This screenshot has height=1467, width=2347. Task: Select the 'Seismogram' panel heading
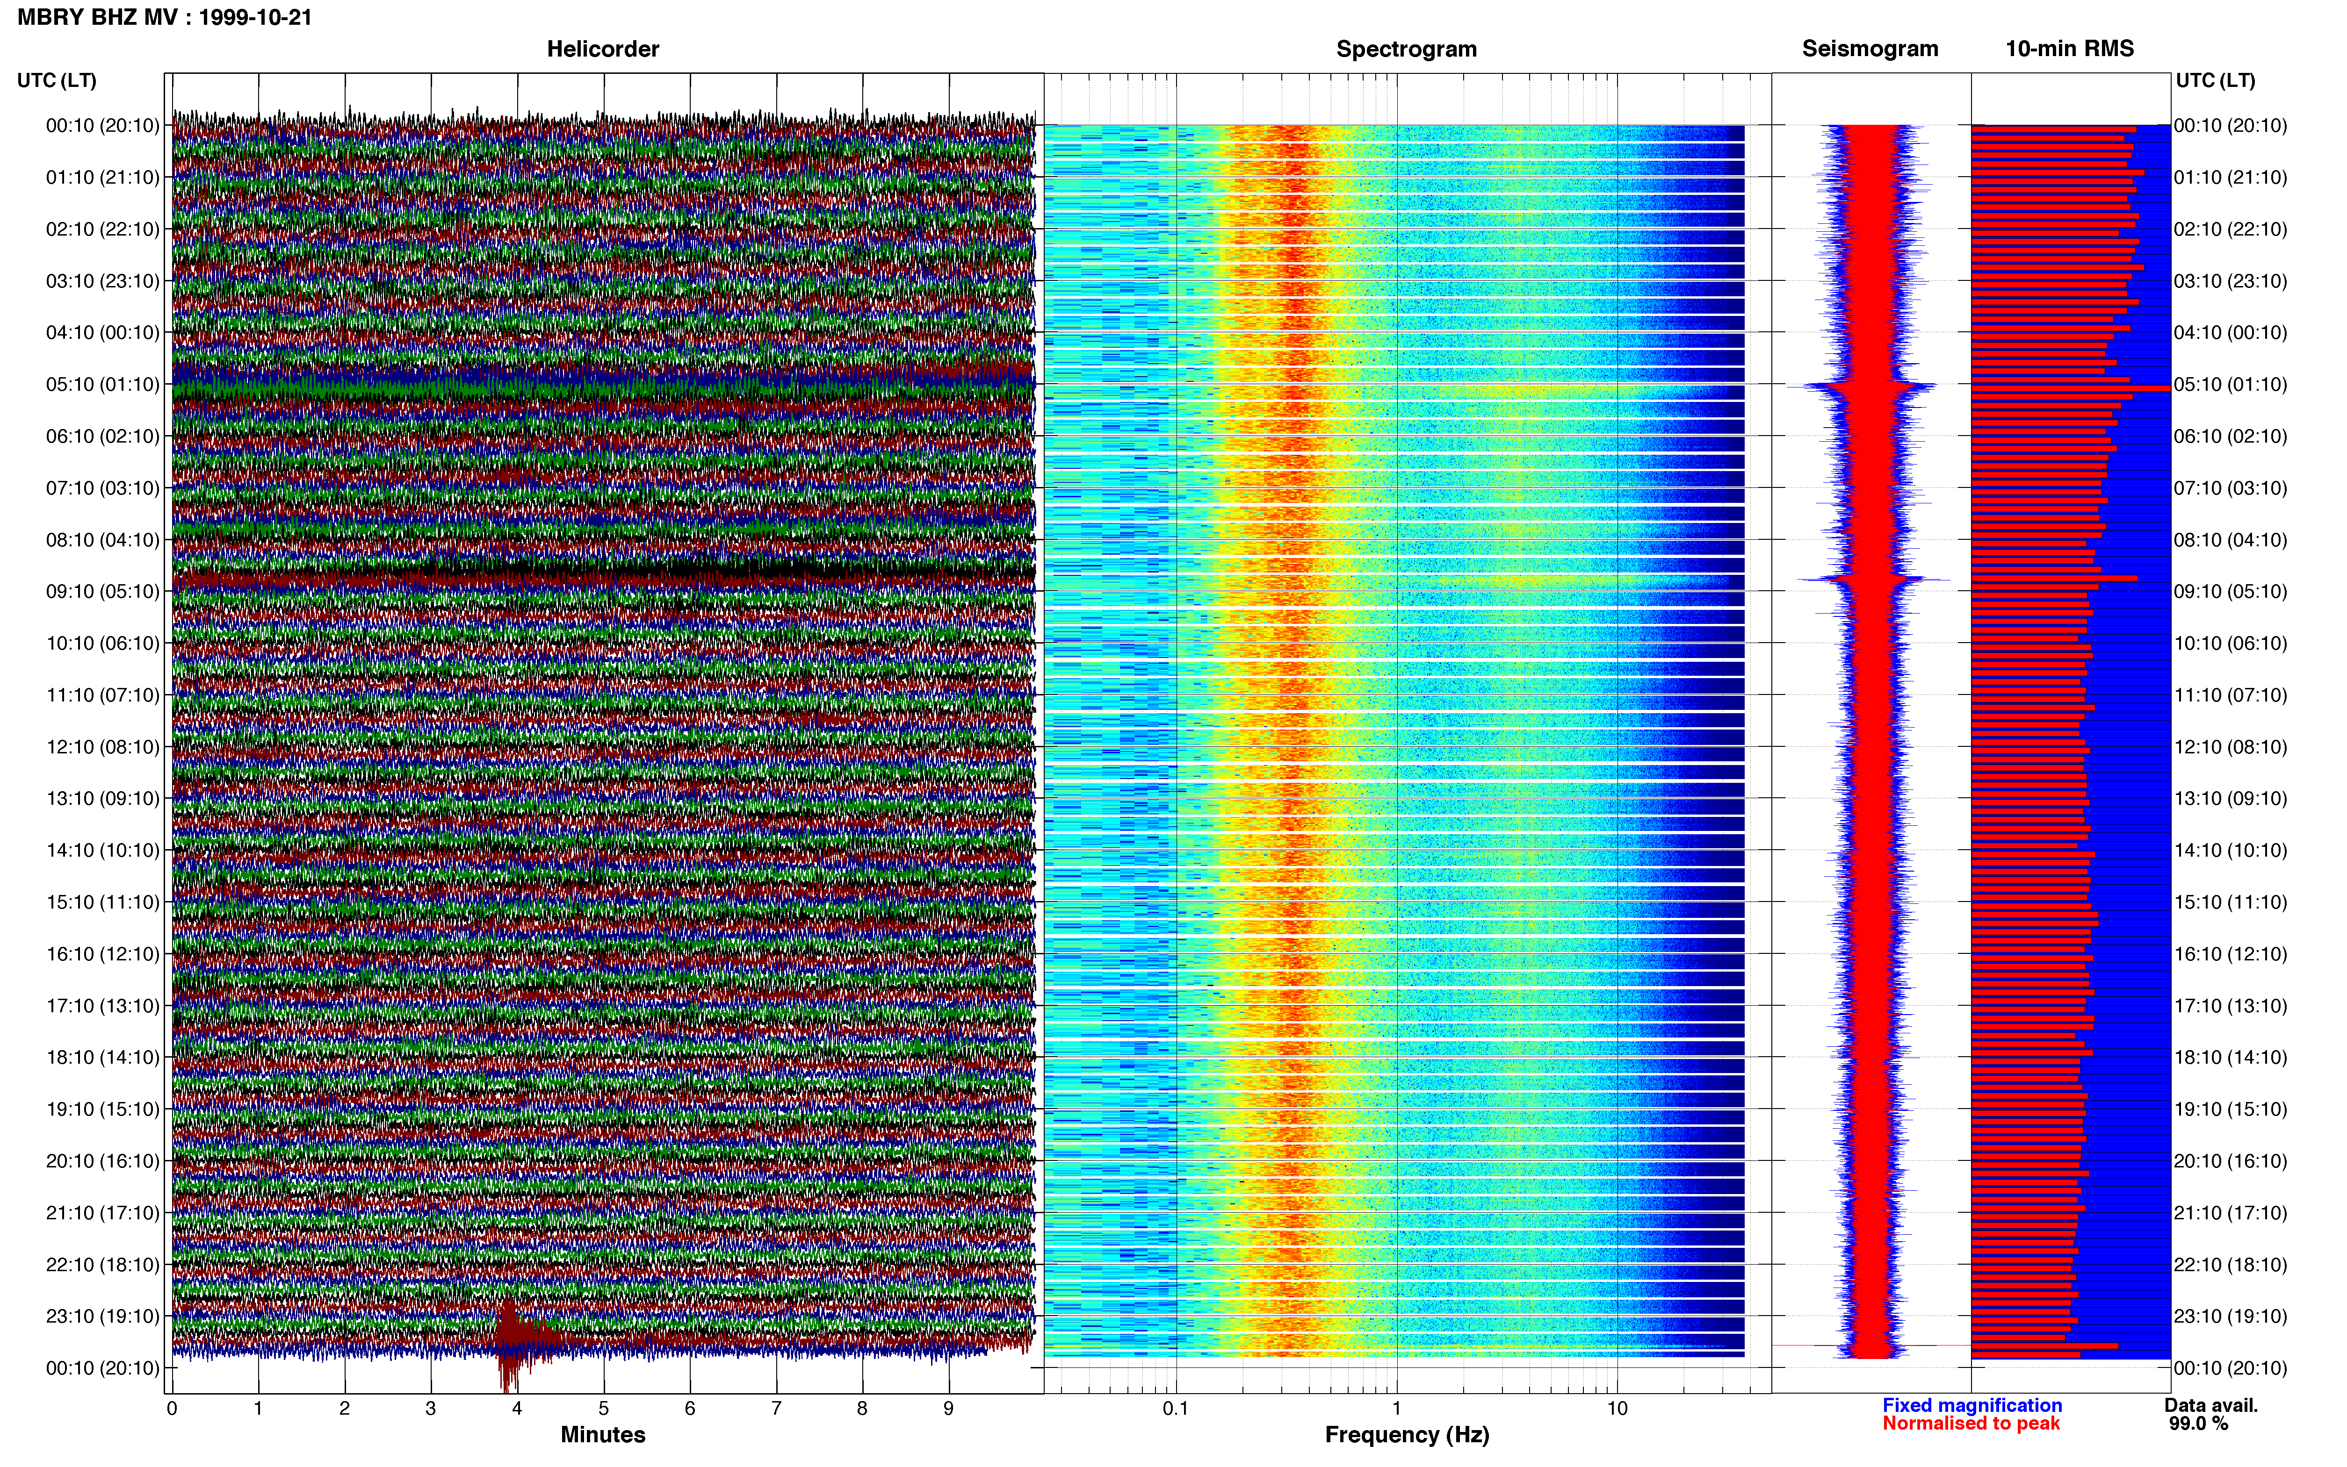tap(1870, 49)
